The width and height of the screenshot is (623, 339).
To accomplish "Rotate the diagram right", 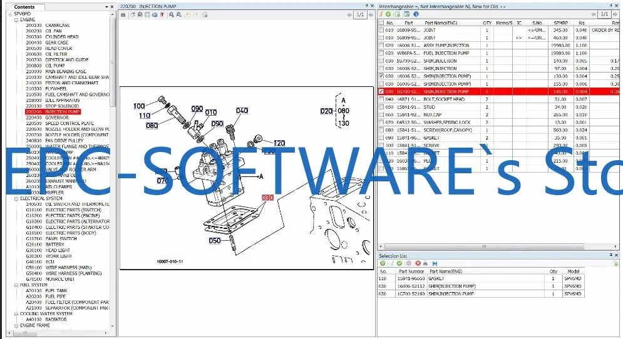I will pos(196,14).
